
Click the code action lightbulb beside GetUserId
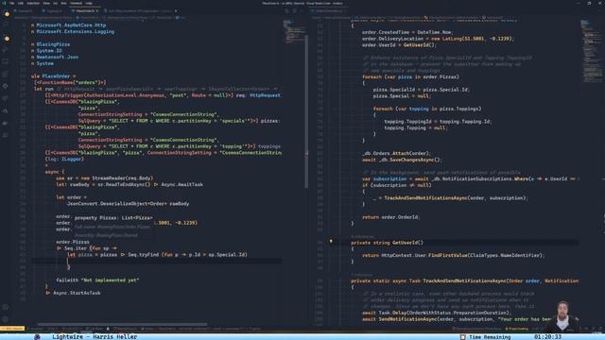point(331,242)
